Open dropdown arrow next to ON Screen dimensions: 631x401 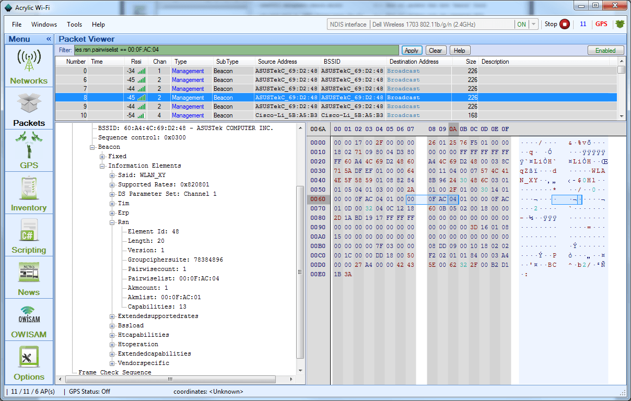click(x=533, y=24)
